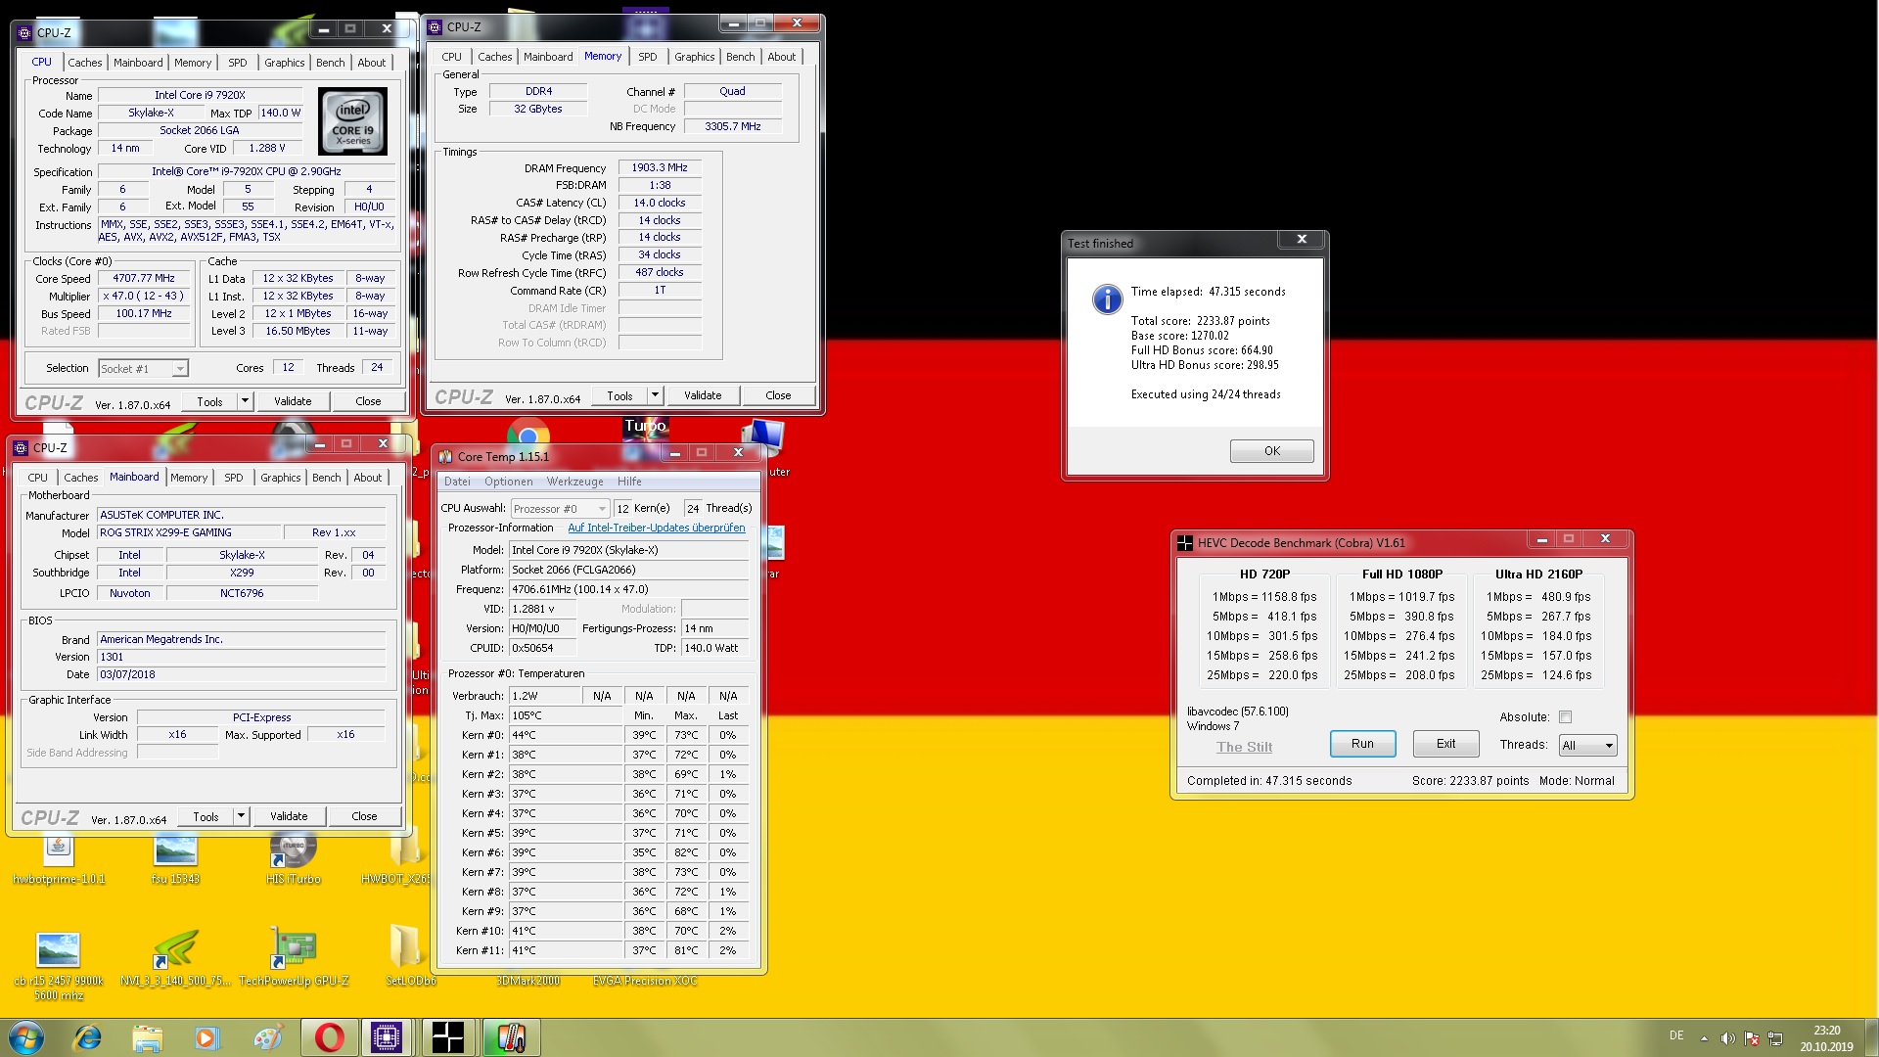Click the taskbar clock showing 23:20
This screenshot has width=1879, height=1057.
(x=1826, y=1038)
